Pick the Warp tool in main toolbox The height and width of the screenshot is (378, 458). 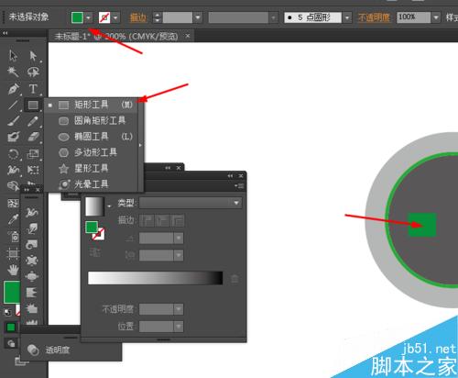(13, 170)
